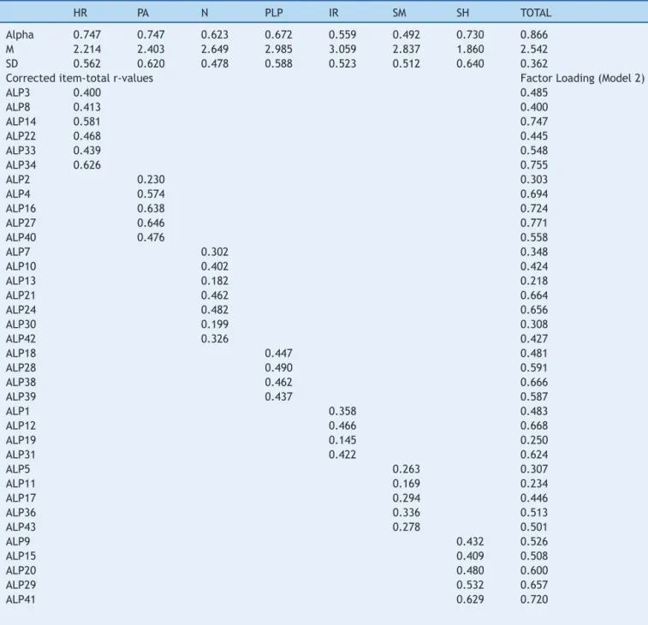Screen dimensions: 648x625
Task: Click 'Corrected item-total r-values' heading
Action: point(80,78)
